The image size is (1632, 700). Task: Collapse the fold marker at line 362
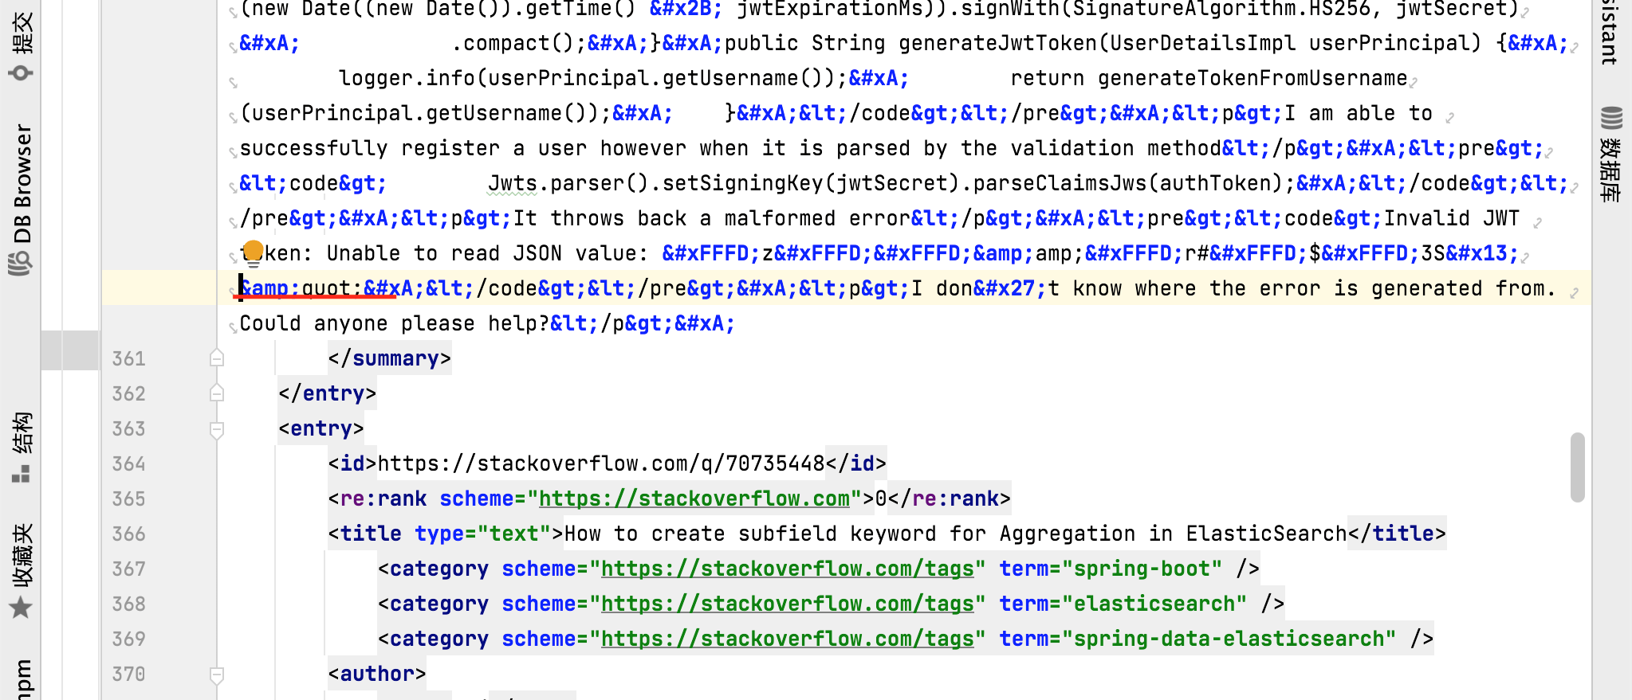216,393
